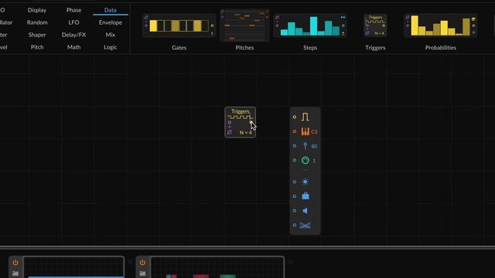Image resolution: width=495 pixels, height=278 pixels.
Task: Open the second device's preset folder
Action: (142, 273)
